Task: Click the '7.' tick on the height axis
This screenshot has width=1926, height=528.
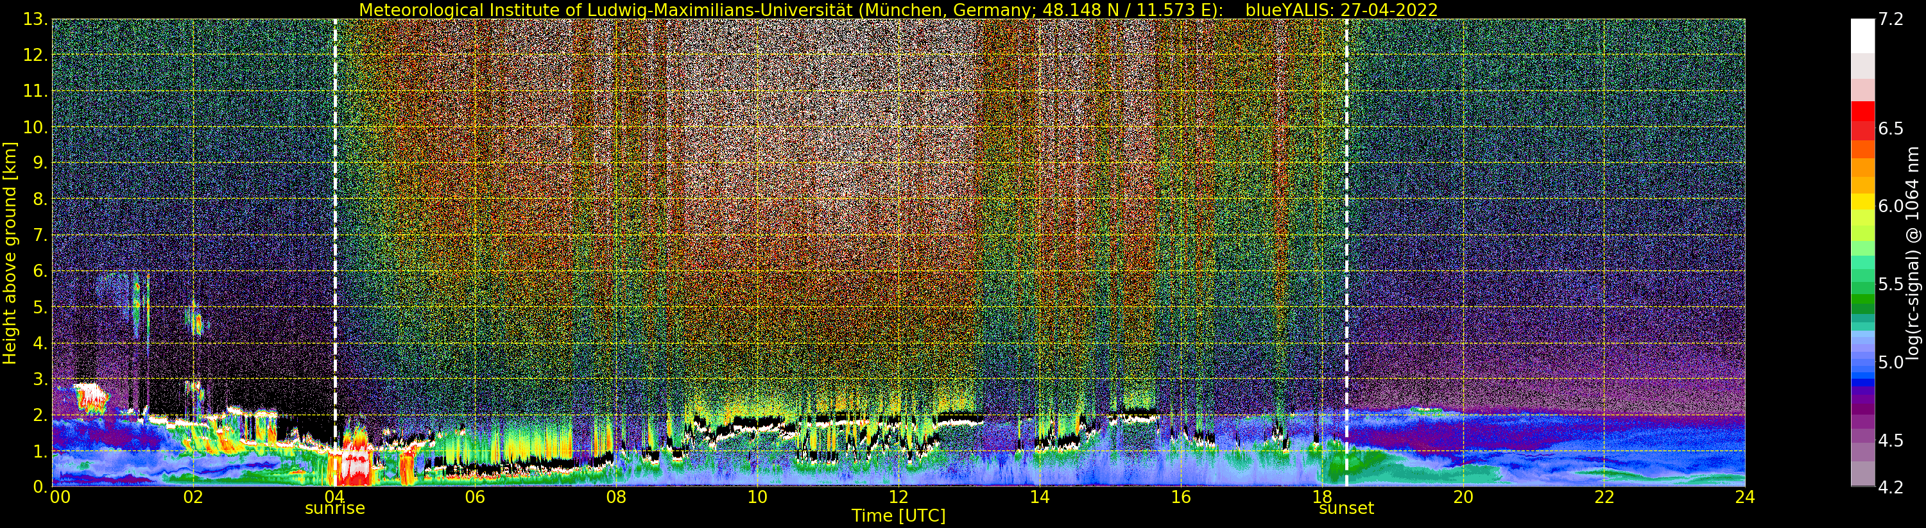Action: [40, 235]
